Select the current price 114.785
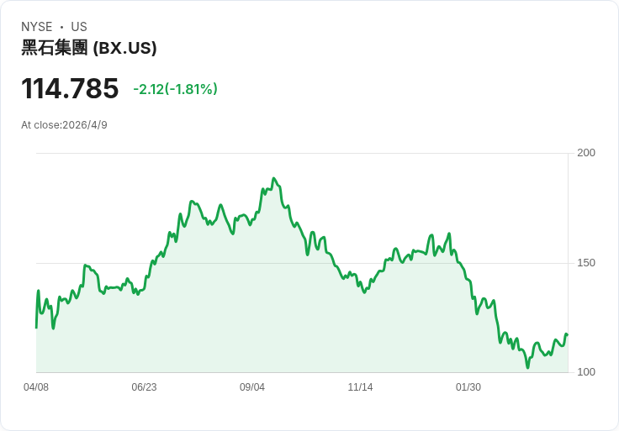The width and height of the screenshot is (619, 431). pyautogui.click(x=70, y=88)
